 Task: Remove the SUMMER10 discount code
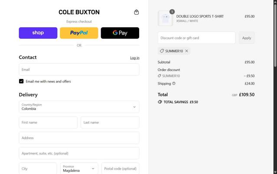[x=186, y=51]
